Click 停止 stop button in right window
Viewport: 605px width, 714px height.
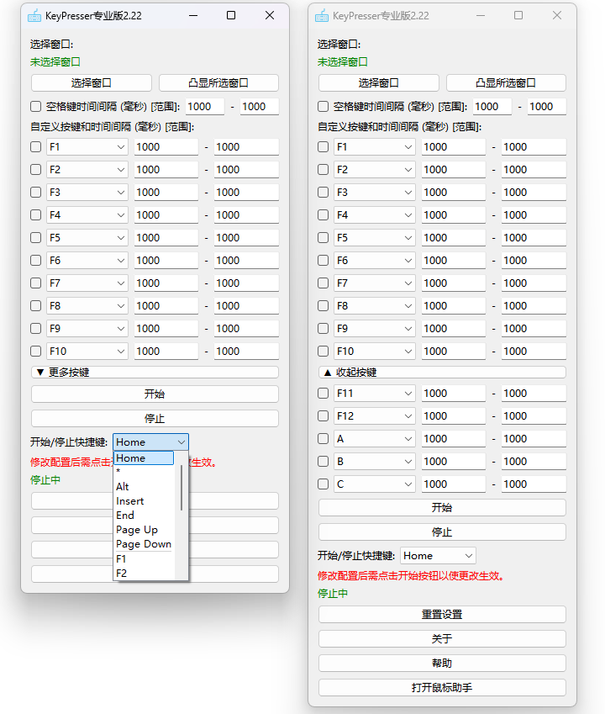tap(442, 532)
